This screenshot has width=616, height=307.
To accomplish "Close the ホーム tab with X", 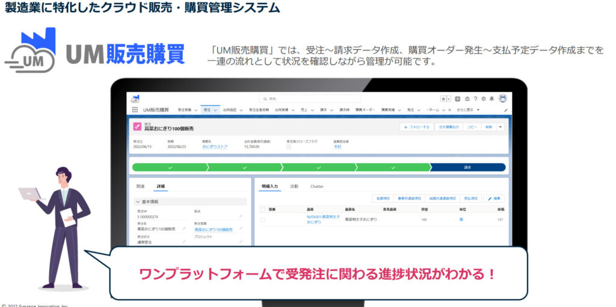I will [449, 110].
